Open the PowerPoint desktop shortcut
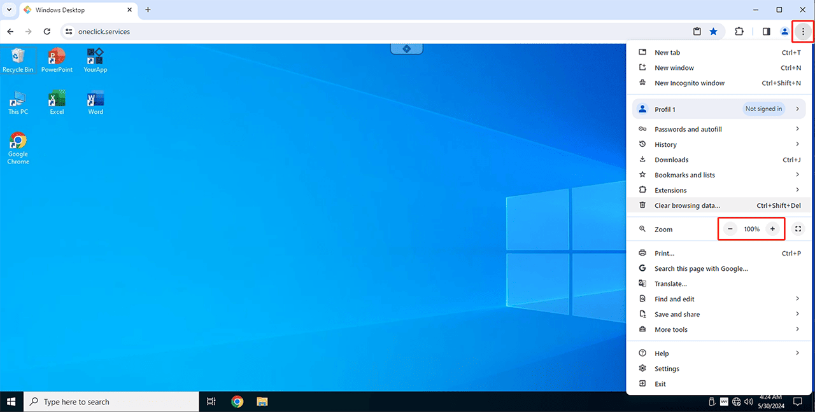Screen dimensions: 815x412 tap(57, 60)
